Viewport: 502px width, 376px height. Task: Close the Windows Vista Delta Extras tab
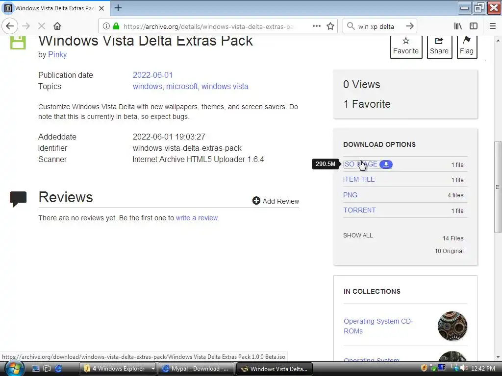point(101,8)
